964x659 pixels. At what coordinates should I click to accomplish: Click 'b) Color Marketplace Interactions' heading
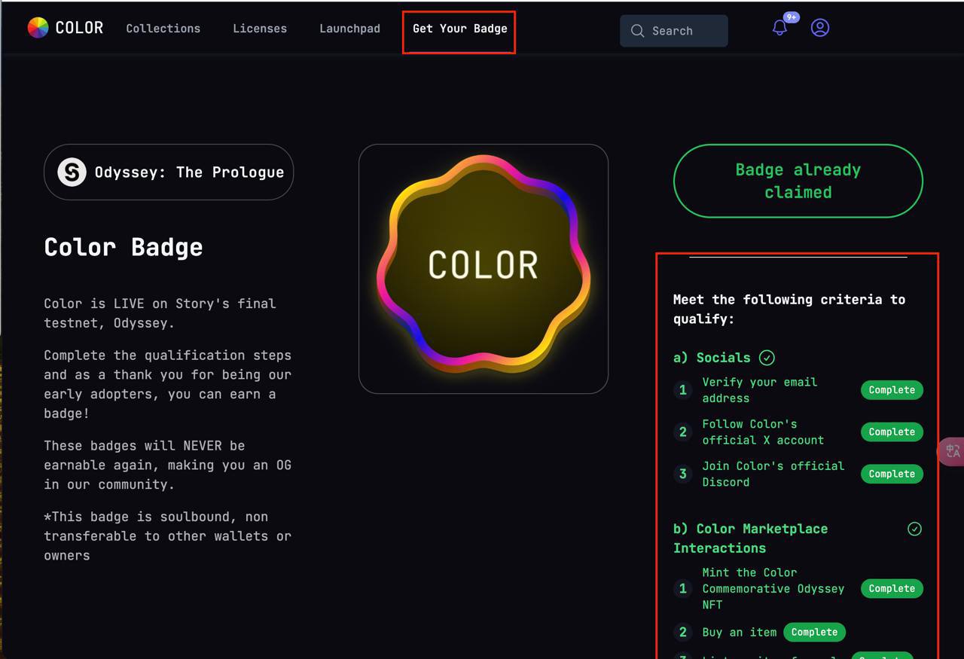point(750,538)
